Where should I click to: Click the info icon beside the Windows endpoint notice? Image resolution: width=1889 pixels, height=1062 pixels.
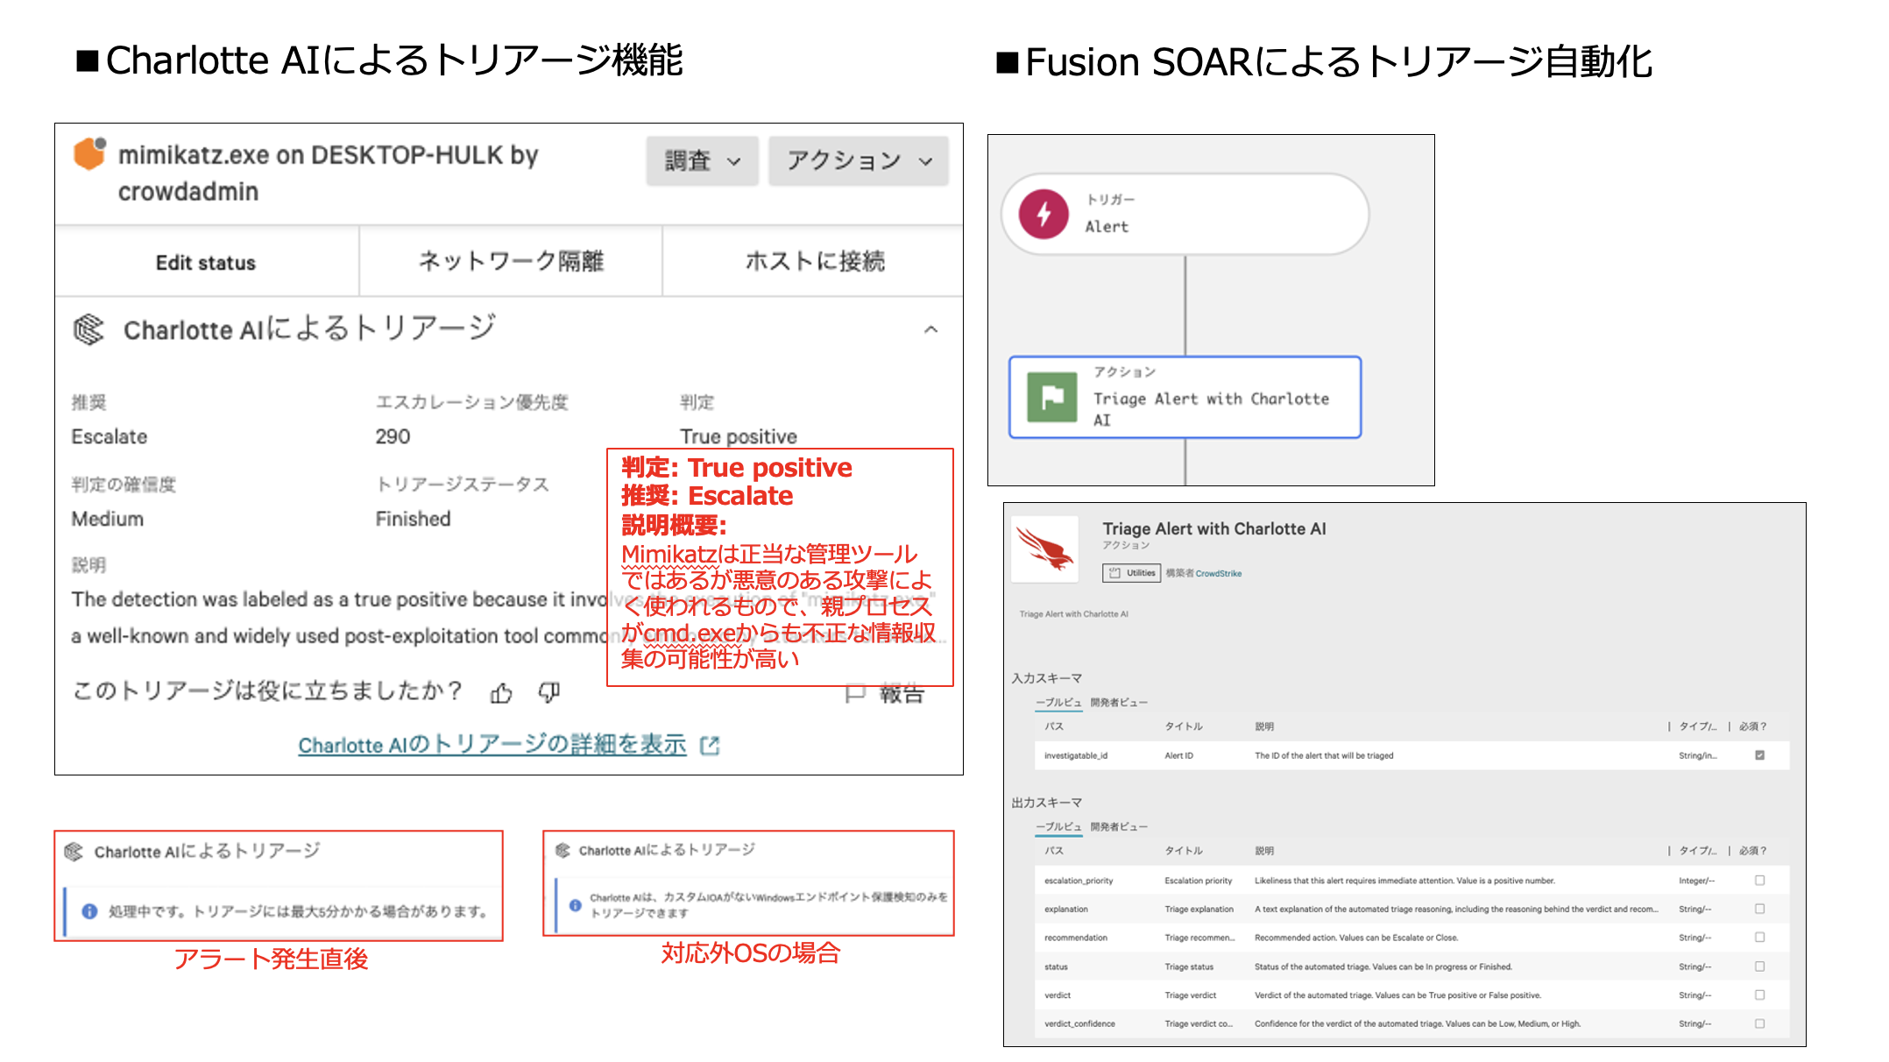click(x=575, y=905)
